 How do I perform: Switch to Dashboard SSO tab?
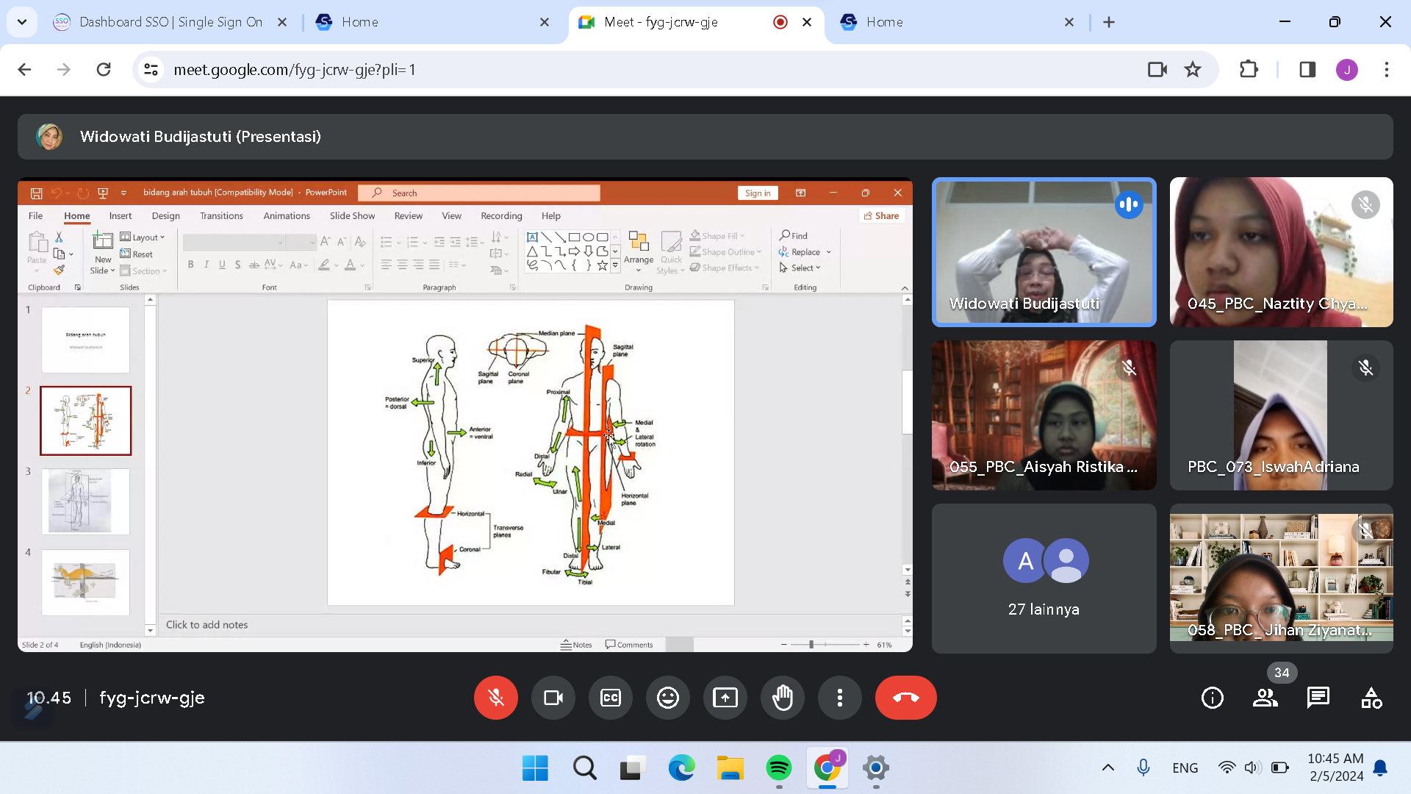tap(170, 22)
